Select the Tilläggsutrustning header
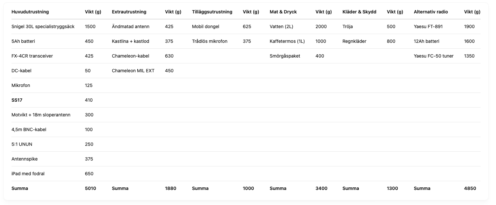 pos(212,12)
